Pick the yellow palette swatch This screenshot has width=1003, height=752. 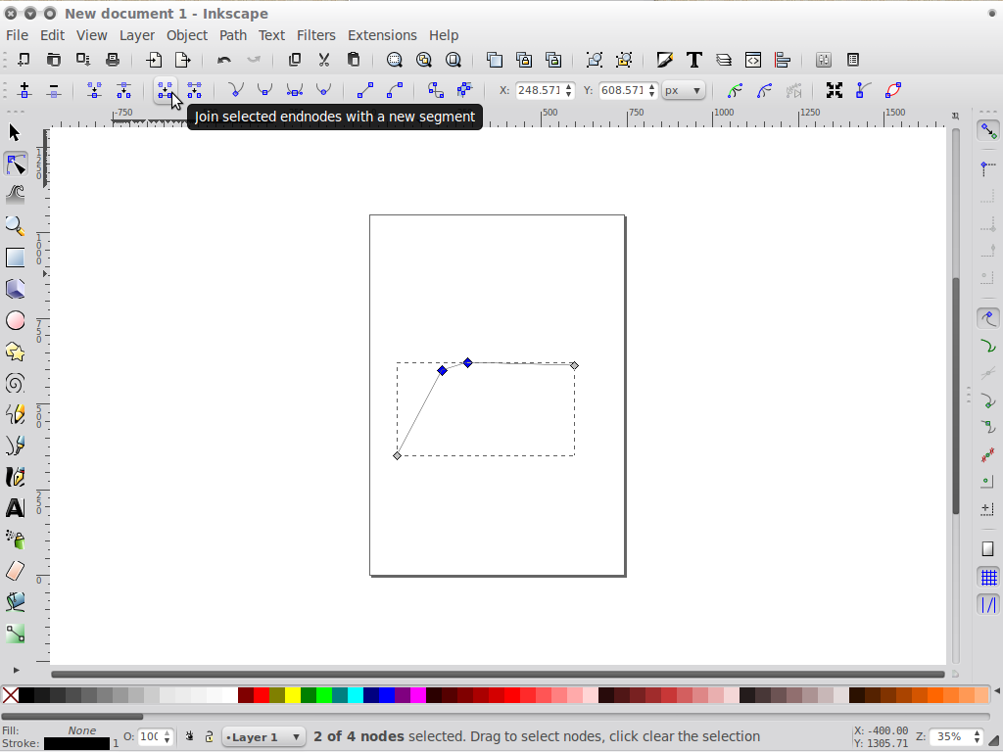coord(293,695)
